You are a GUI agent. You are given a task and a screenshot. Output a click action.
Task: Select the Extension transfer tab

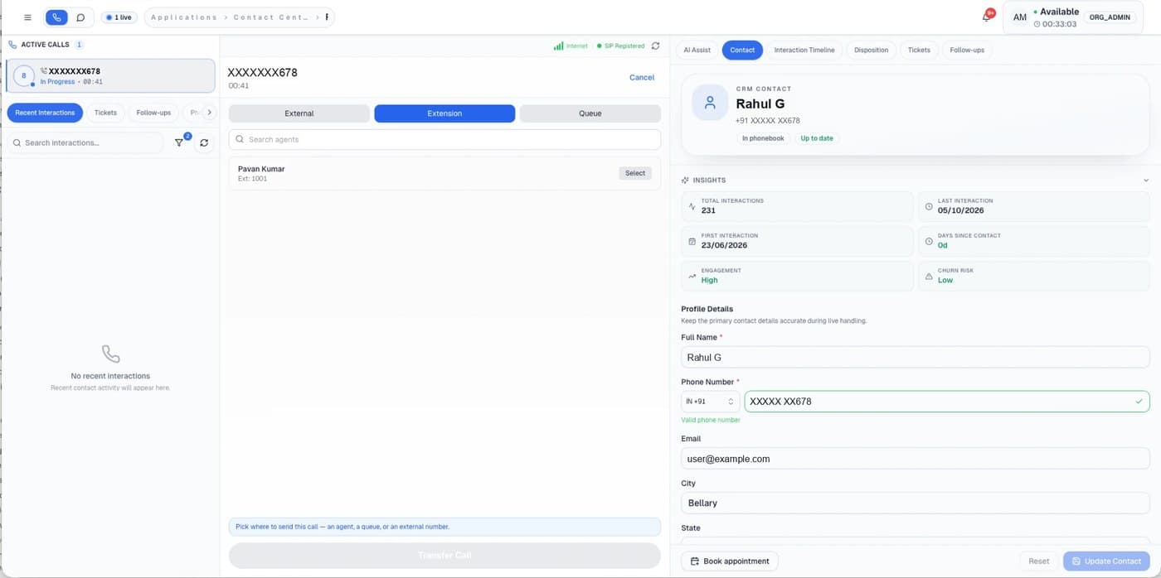click(444, 113)
